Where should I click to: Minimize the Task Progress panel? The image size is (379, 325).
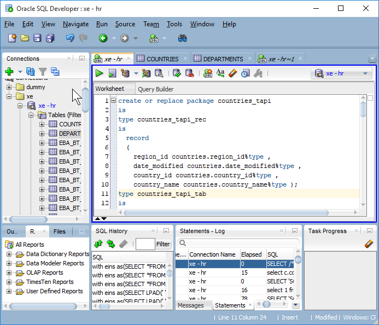[369, 231]
